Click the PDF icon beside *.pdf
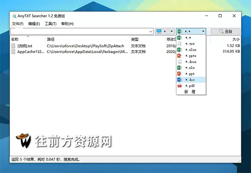The width and height of the screenshot is (251, 173). coord(179,86)
